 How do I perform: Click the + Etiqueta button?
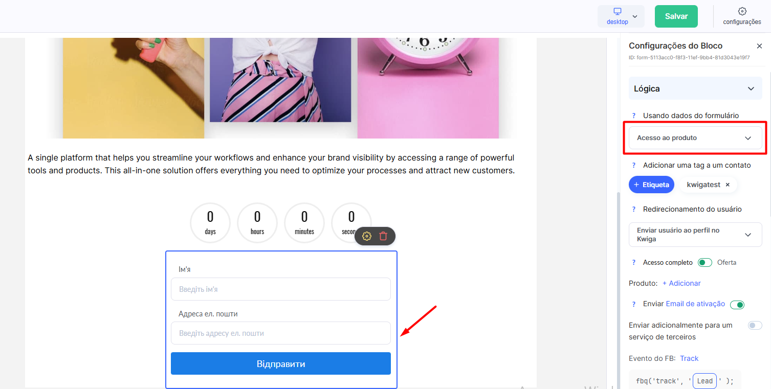pyautogui.click(x=652, y=185)
